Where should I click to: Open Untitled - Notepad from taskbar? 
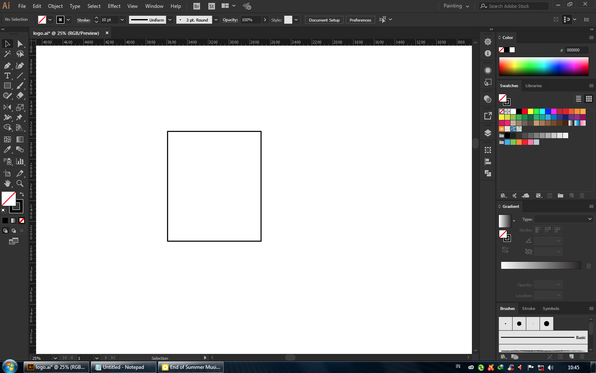(124, 367)
